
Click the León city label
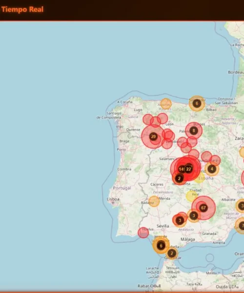click(x=169, y=124)
